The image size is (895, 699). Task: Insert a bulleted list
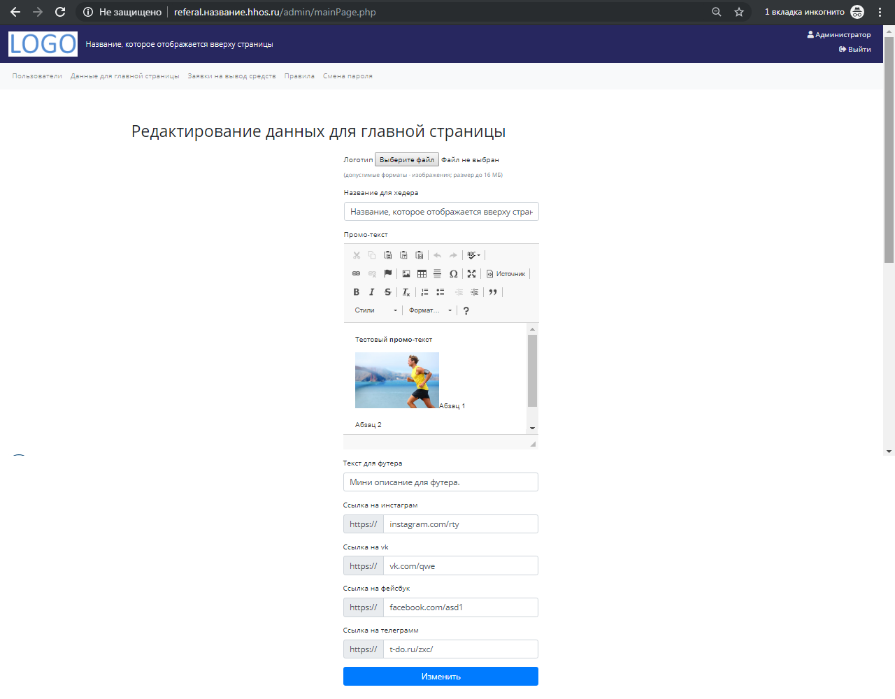point(440,292)
